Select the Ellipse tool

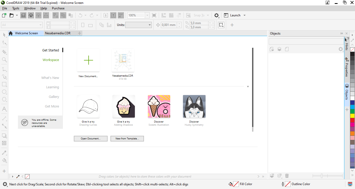pyautogui.click(x=4, y=92)
